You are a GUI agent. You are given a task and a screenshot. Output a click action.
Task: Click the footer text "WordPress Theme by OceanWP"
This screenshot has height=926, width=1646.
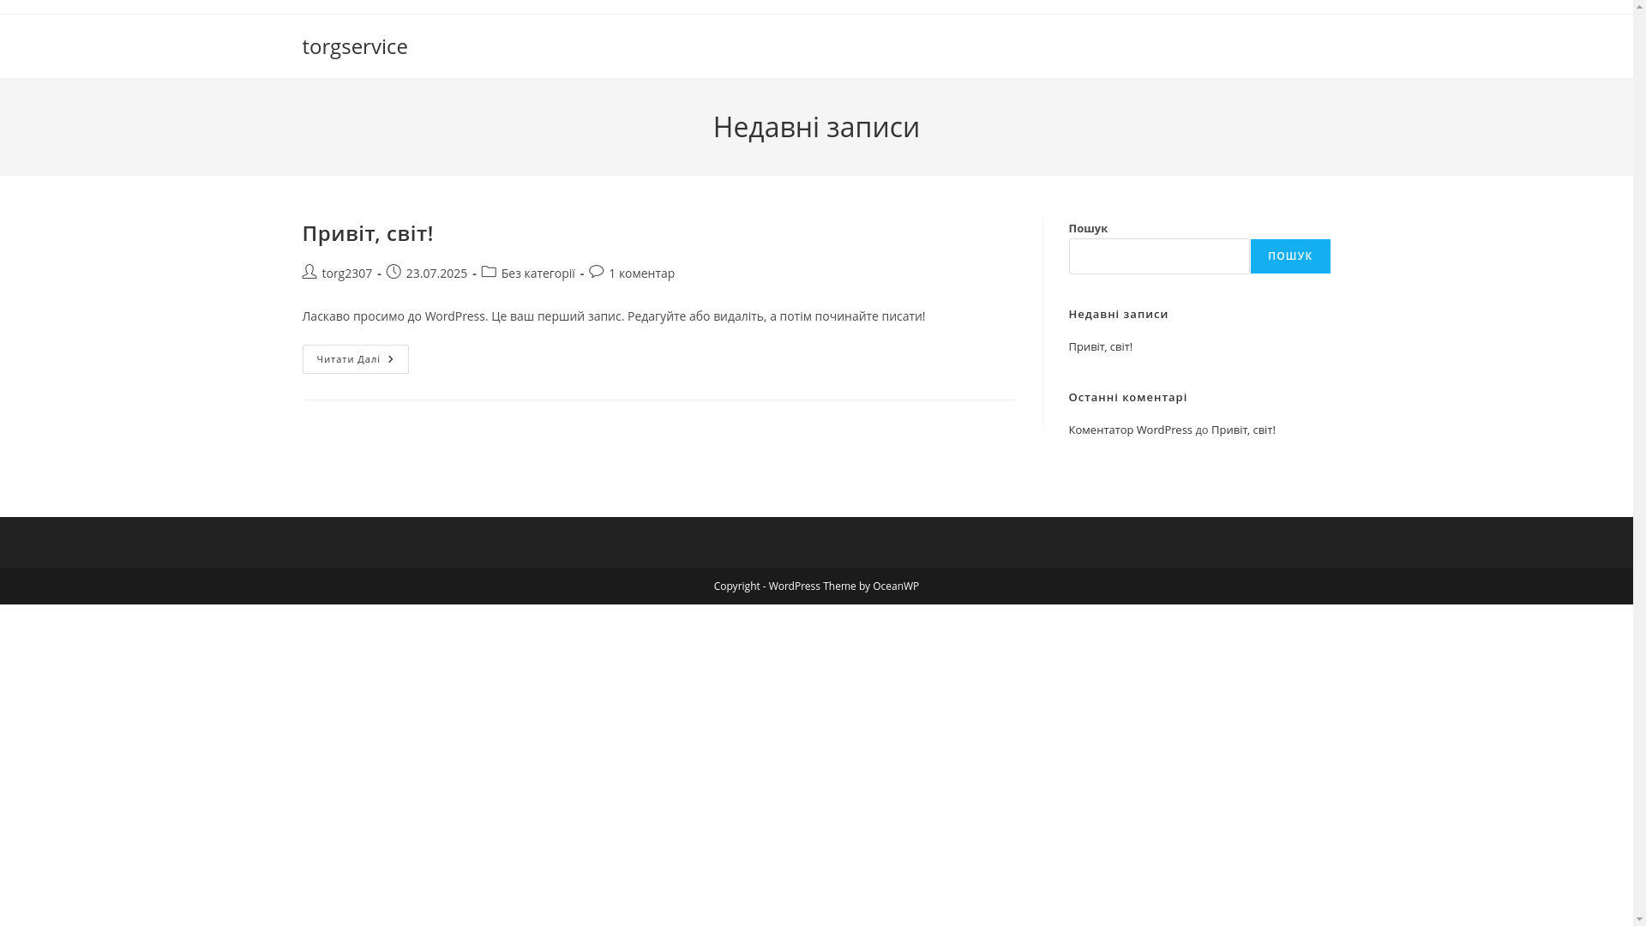click(844, 586)
